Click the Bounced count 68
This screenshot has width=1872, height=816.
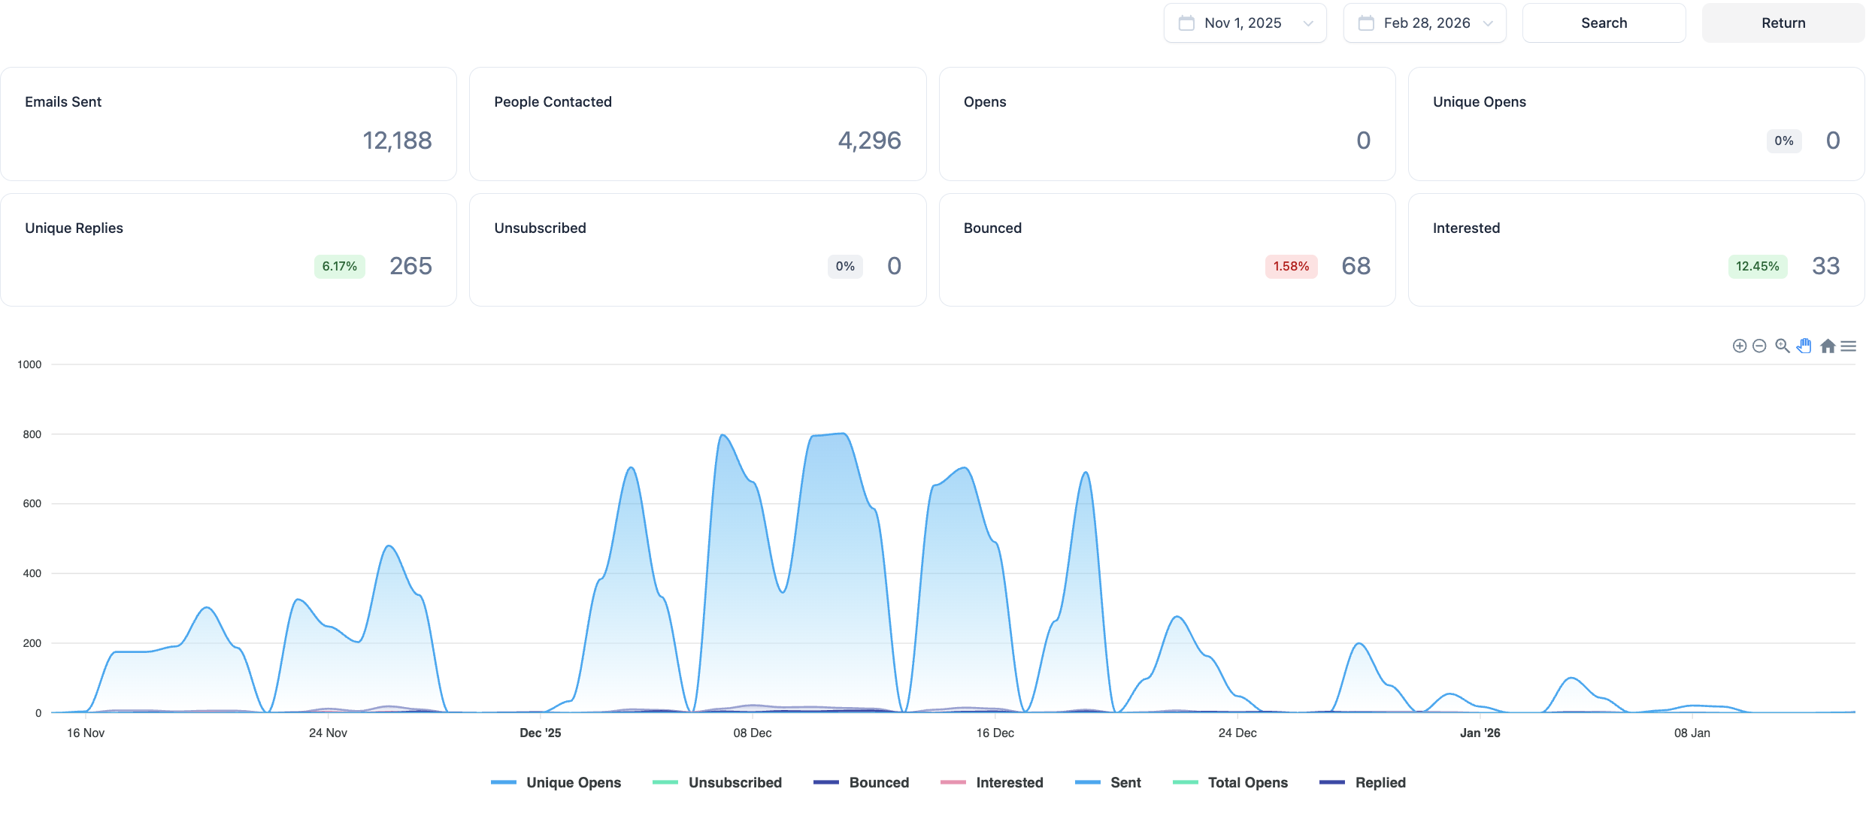coord(1356,266)
